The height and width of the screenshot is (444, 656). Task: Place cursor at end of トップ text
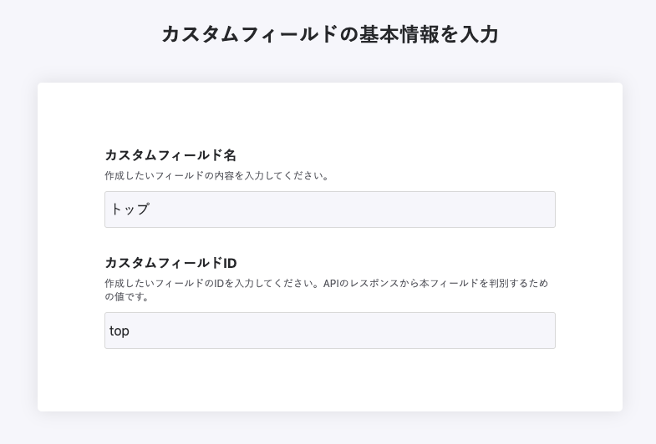150,209
